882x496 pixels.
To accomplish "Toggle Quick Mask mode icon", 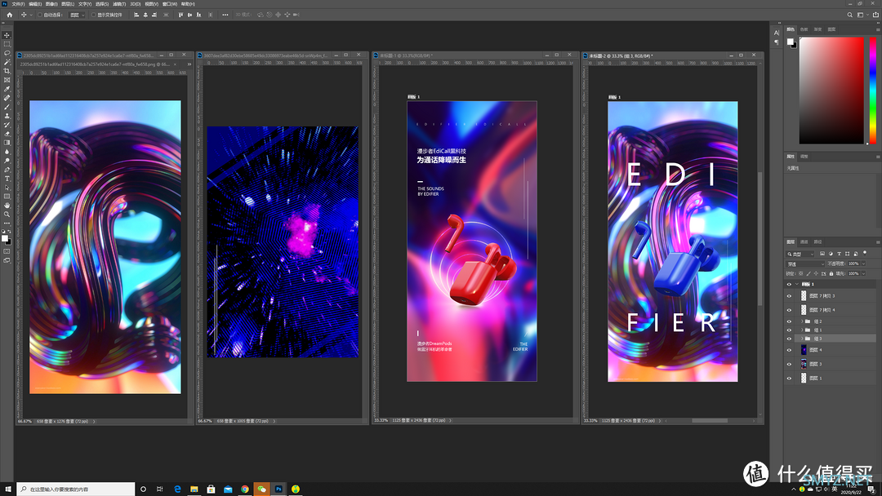I will tap(7, 251).
